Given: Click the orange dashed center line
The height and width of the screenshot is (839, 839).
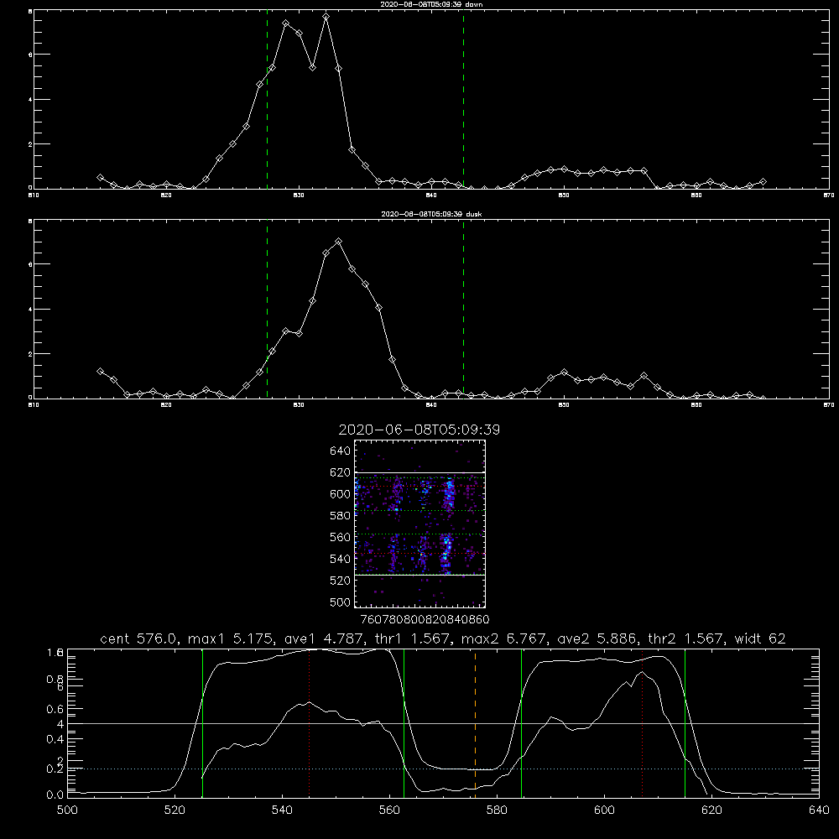Looking at the screenshot, I should click(475, 723).
